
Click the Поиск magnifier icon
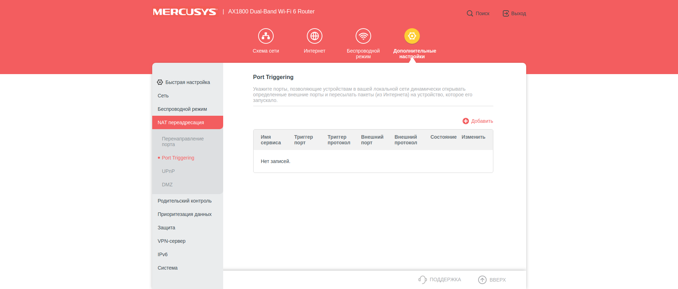(470, 13)
